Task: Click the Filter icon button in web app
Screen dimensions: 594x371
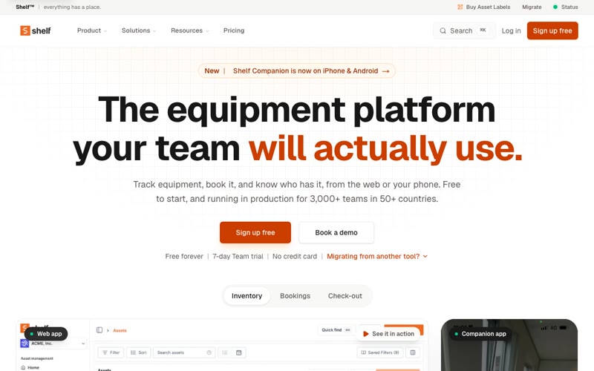Action: [x=111, y=352]
